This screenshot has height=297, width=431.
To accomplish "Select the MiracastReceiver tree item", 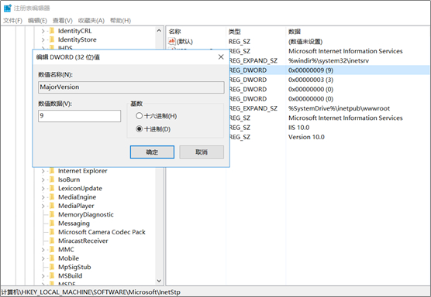I will coord(83,241).
